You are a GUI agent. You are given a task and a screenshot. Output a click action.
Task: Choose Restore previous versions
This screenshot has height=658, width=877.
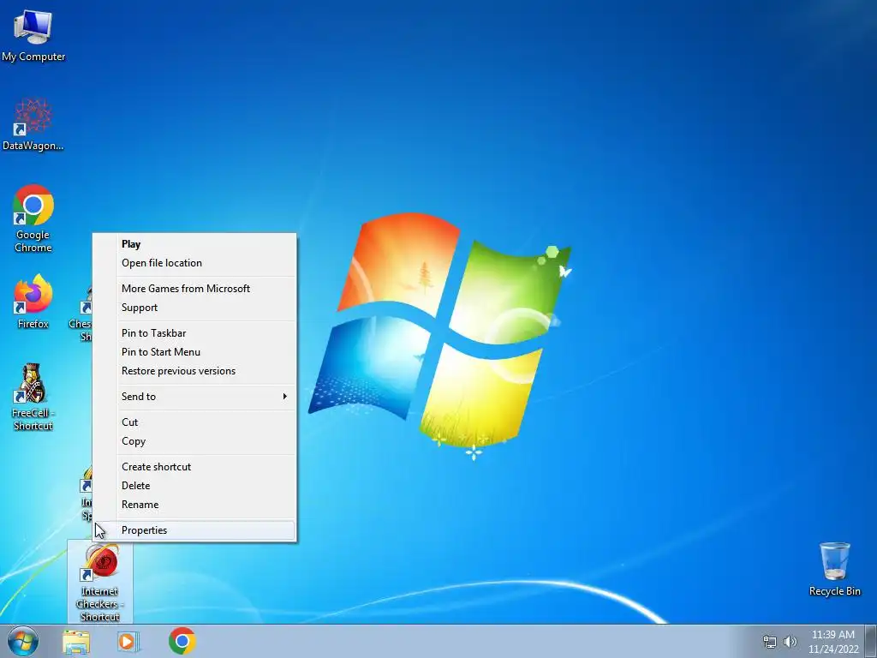(x=194, y=371)
